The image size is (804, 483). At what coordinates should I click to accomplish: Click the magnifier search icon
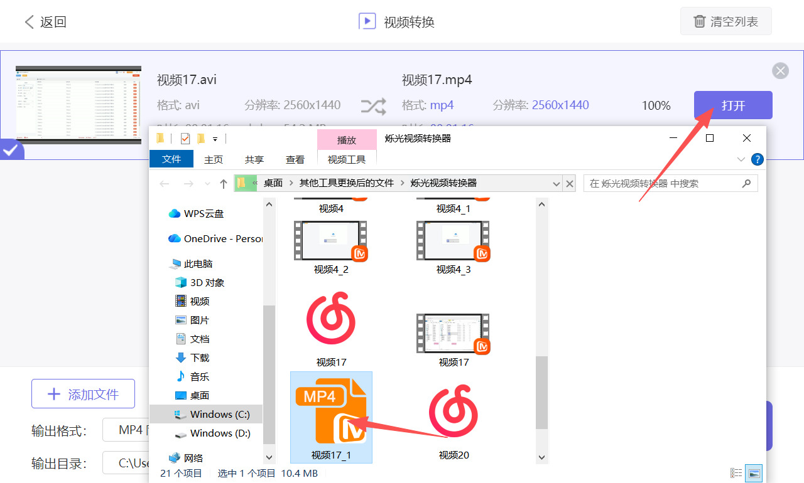coord(746,183)
